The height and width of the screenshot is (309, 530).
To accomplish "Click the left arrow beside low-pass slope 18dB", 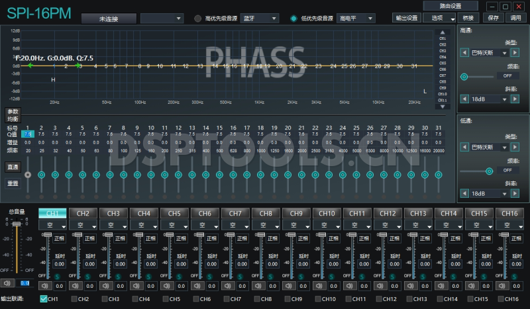I will (463, 194).
